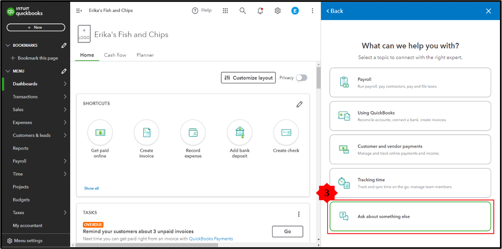Click the vertical scrollbar of the dashboard
The height and width of the screenshot is (249, 502).
[x=319, y=78]
